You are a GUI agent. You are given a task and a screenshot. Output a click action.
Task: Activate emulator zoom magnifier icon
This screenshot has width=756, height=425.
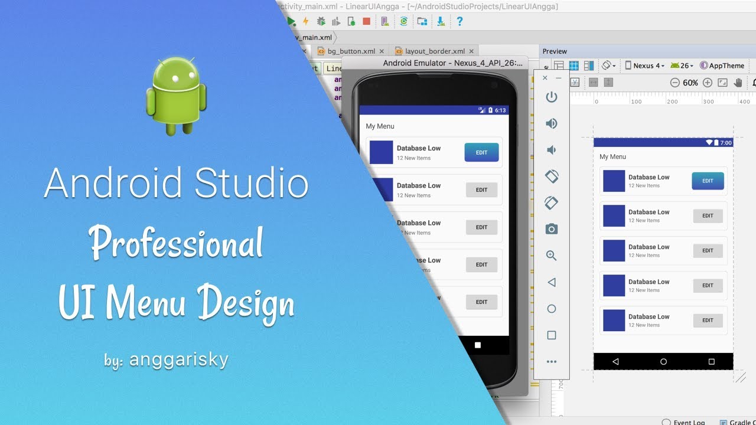point(552,256)
